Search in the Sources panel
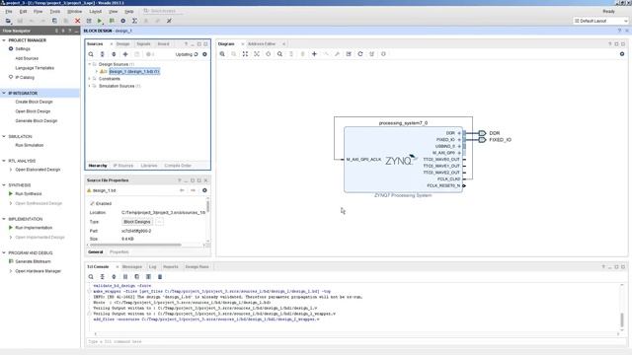Viewport: 632px width, 355px height. coord(91,54)
